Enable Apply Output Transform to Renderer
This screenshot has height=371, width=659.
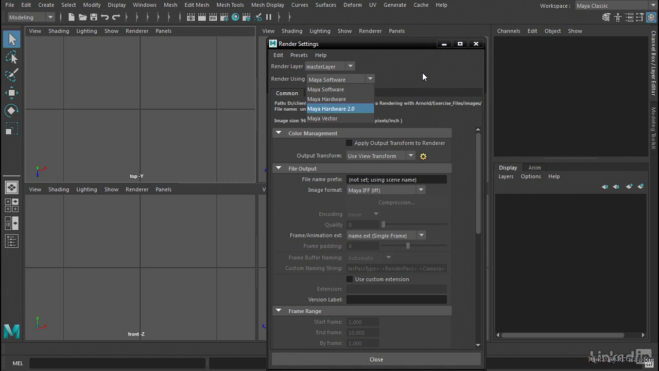pos(349,143)
